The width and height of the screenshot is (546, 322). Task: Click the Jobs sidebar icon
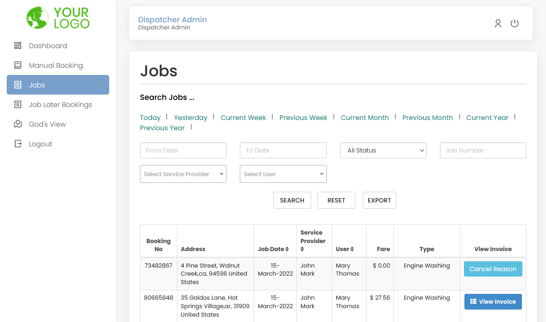coord(17,85)
